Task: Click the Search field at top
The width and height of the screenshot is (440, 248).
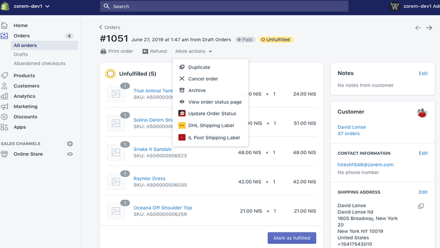Action: [x=224, y=6]
